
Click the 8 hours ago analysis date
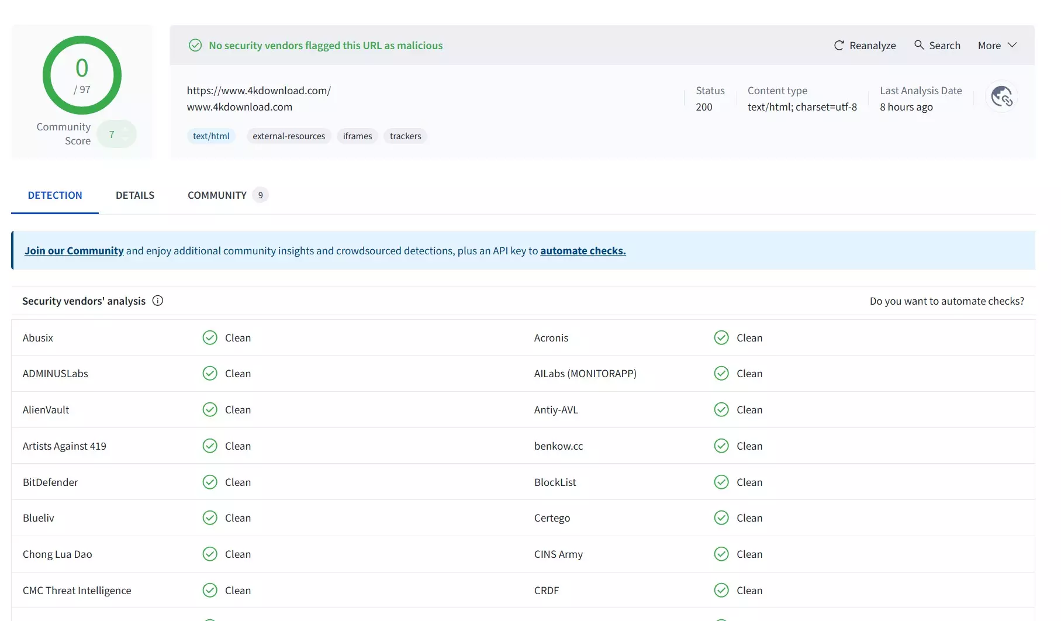click(x=906, y=107)
